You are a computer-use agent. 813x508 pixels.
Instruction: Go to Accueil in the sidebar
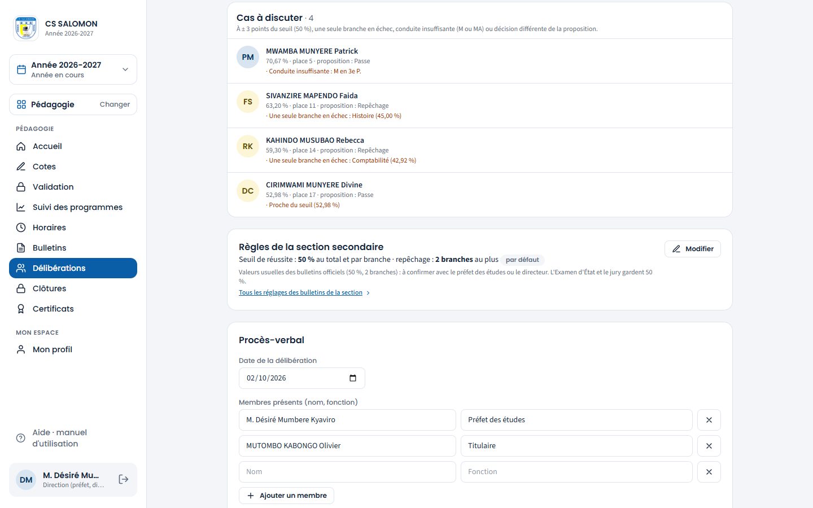coord(73,146)
